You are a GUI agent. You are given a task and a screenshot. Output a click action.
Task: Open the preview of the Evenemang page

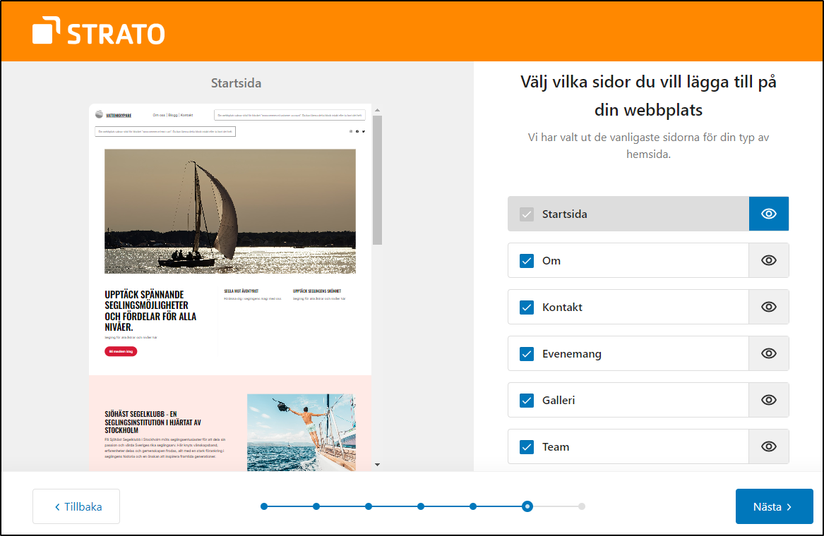[768, 353]
